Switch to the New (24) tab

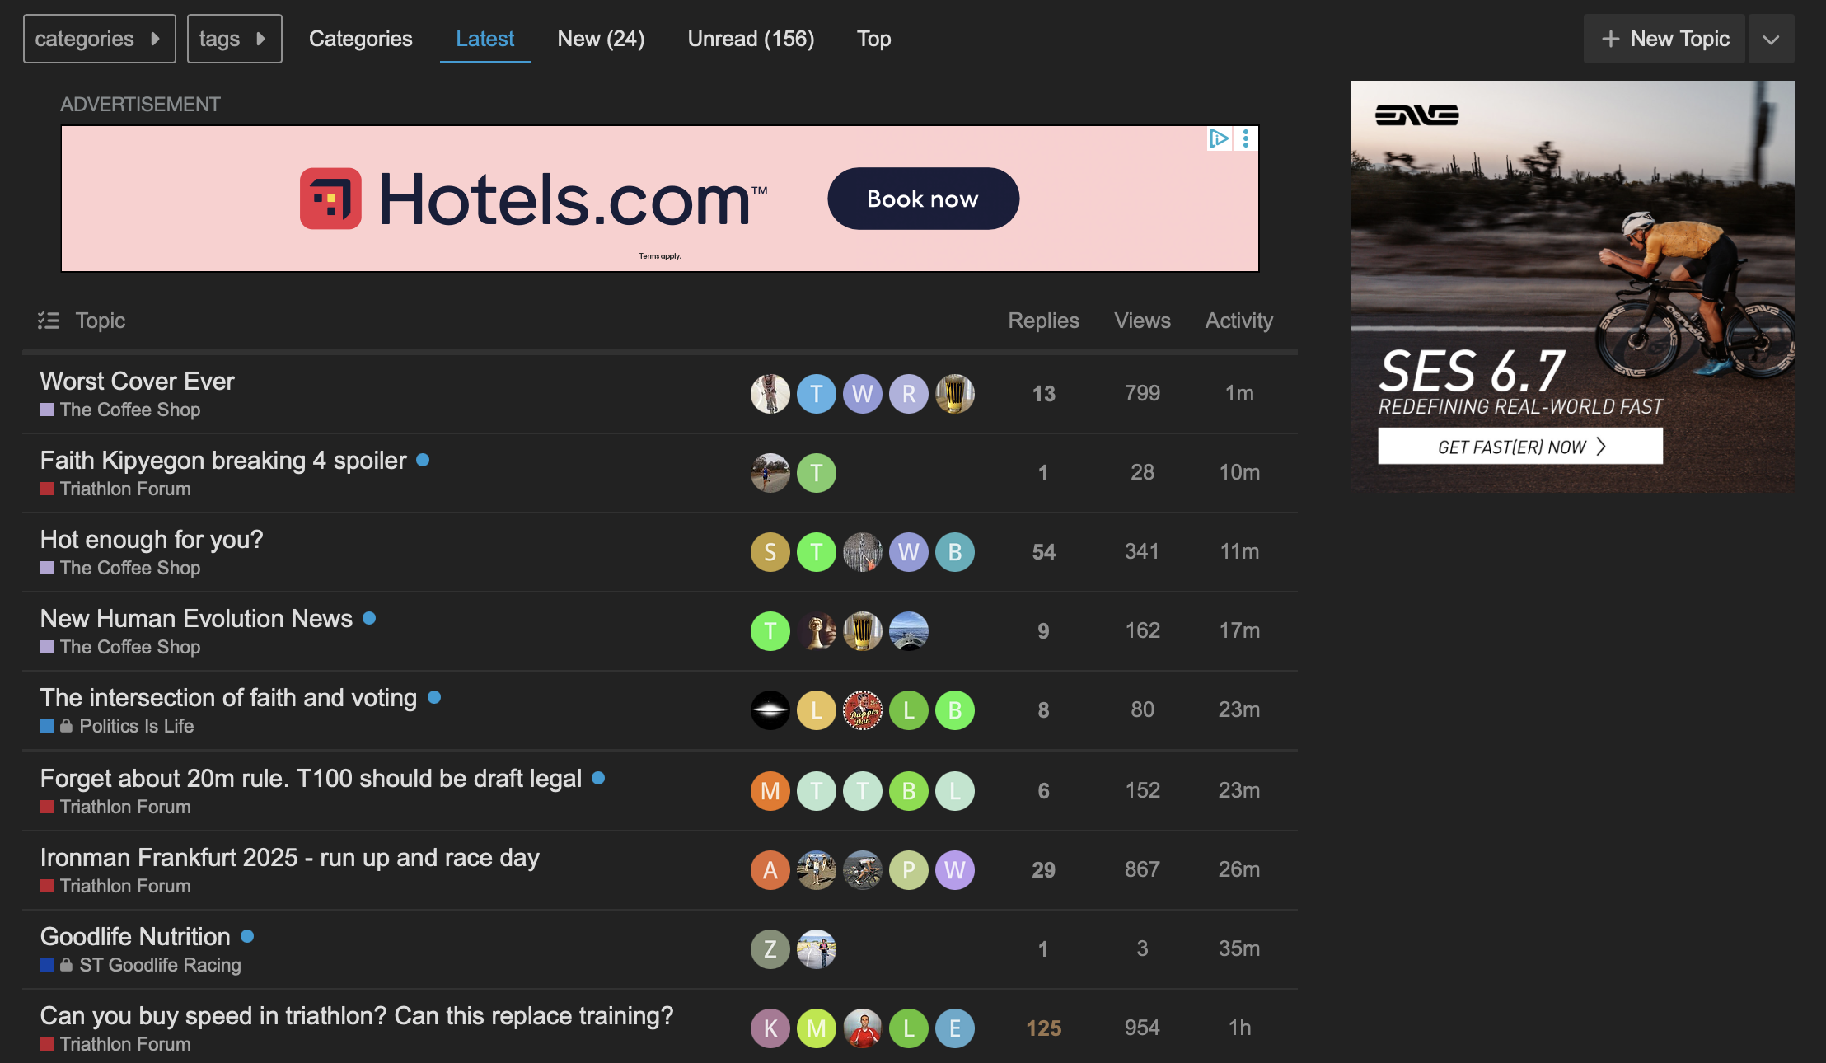(601, 39)
